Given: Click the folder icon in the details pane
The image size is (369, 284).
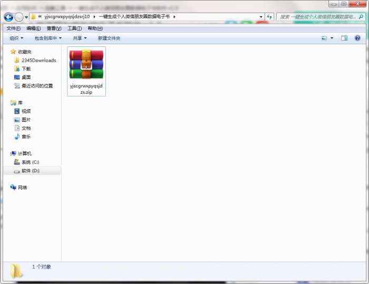Looking at the screenshot, I should [x=16, y=271].
